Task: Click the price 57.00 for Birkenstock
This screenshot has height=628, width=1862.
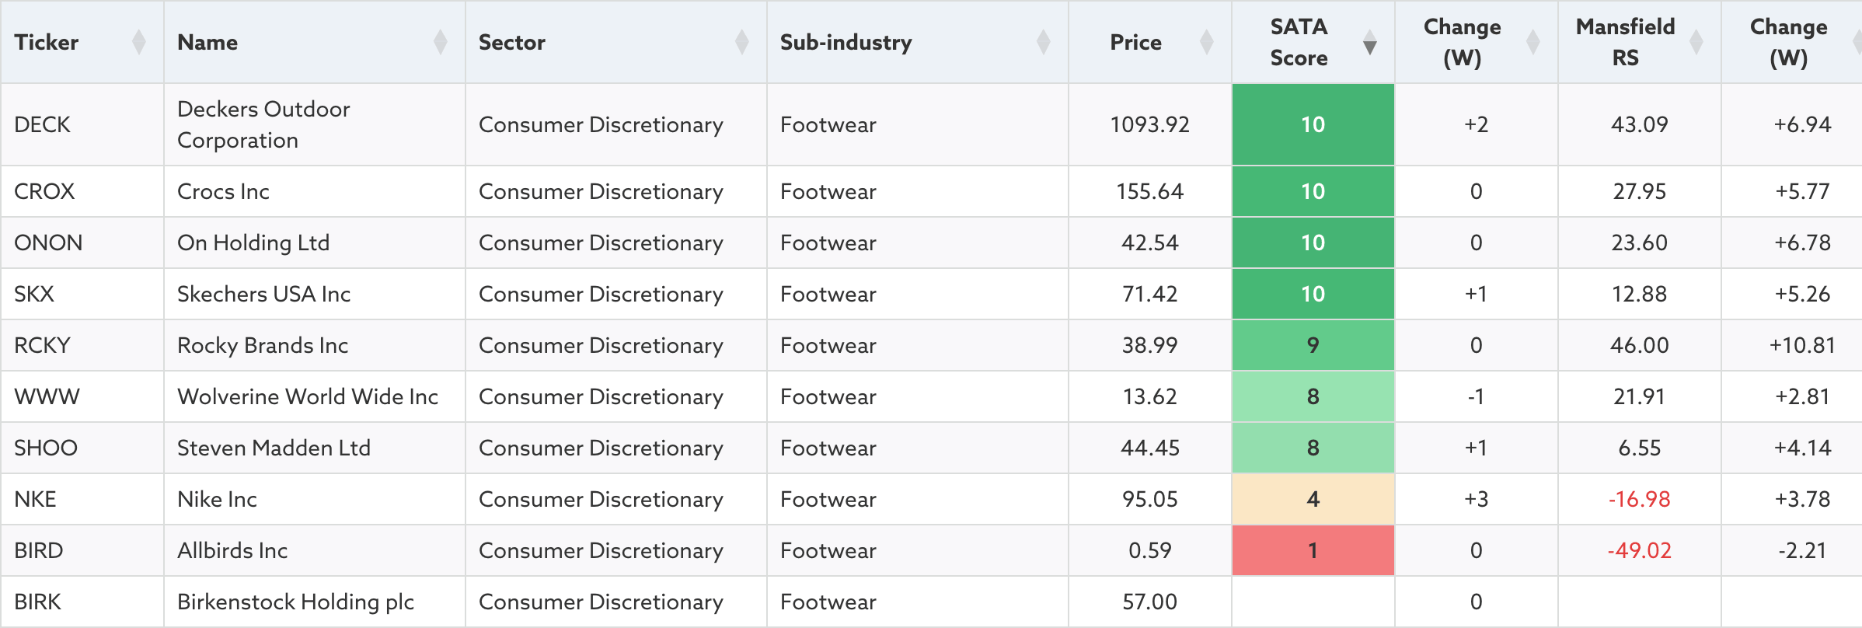Action: [x=1150, y=602]
